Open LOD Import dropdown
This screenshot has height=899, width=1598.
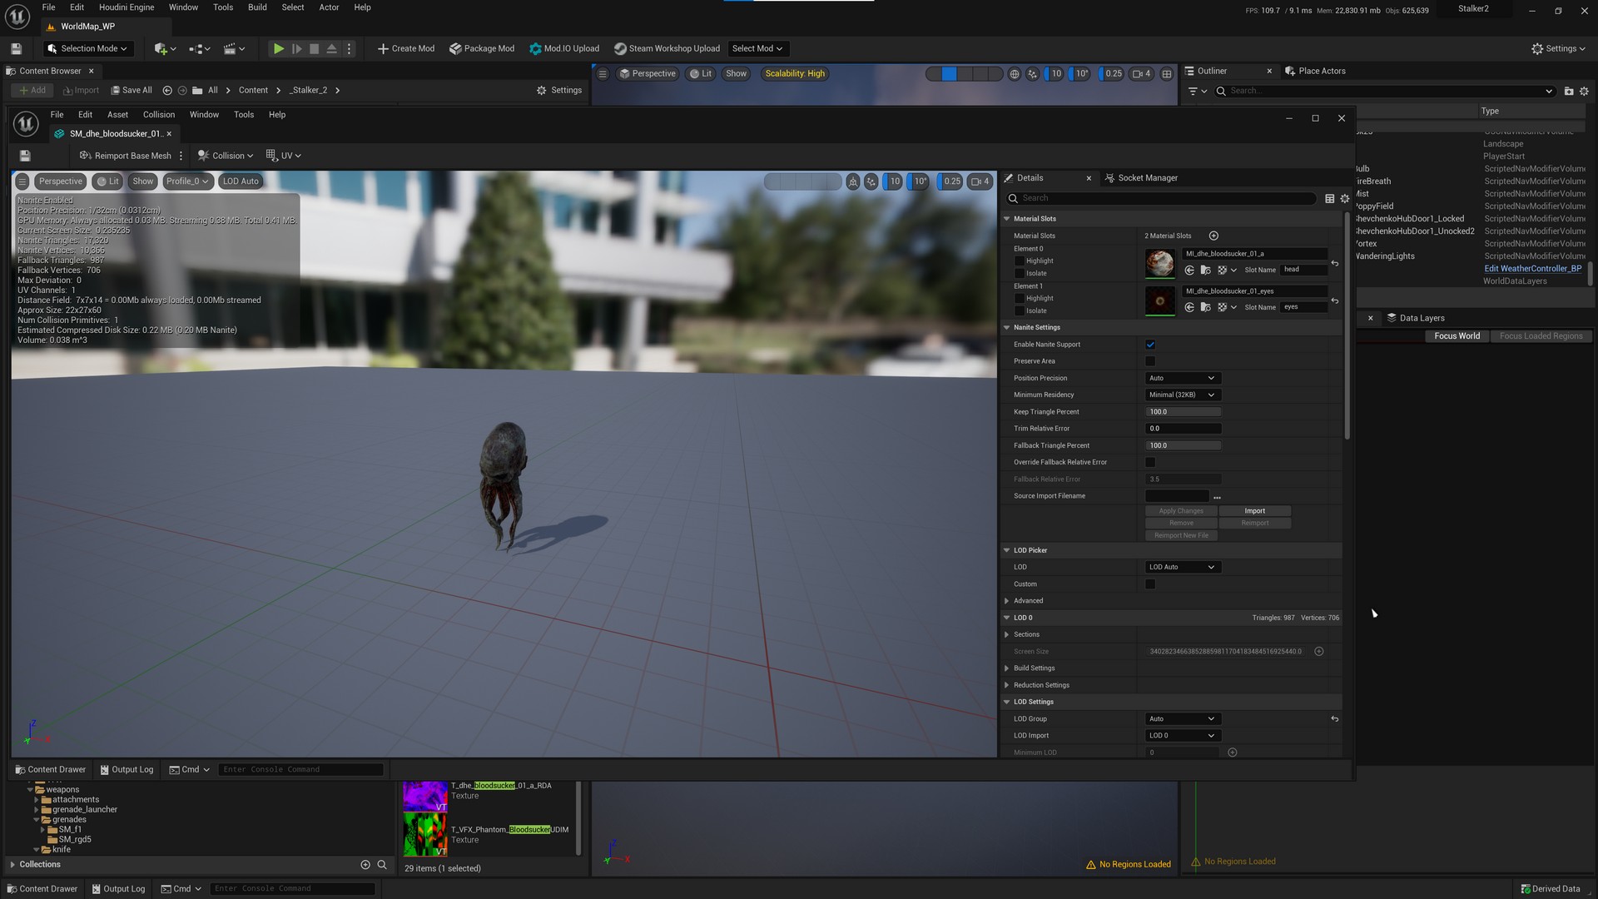coord(1183,736)
